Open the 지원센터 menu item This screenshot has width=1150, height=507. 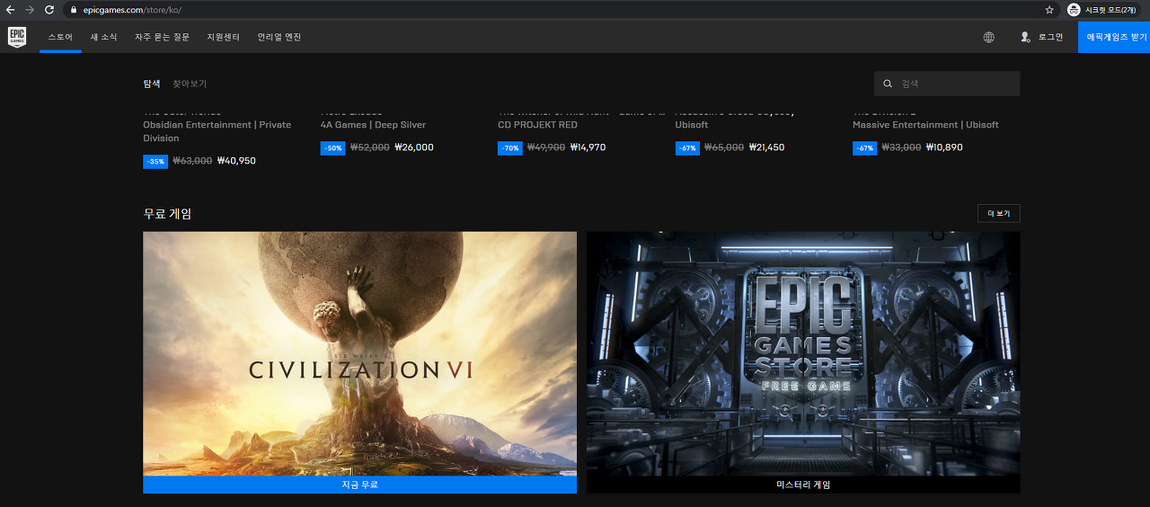tap(223, 37)
